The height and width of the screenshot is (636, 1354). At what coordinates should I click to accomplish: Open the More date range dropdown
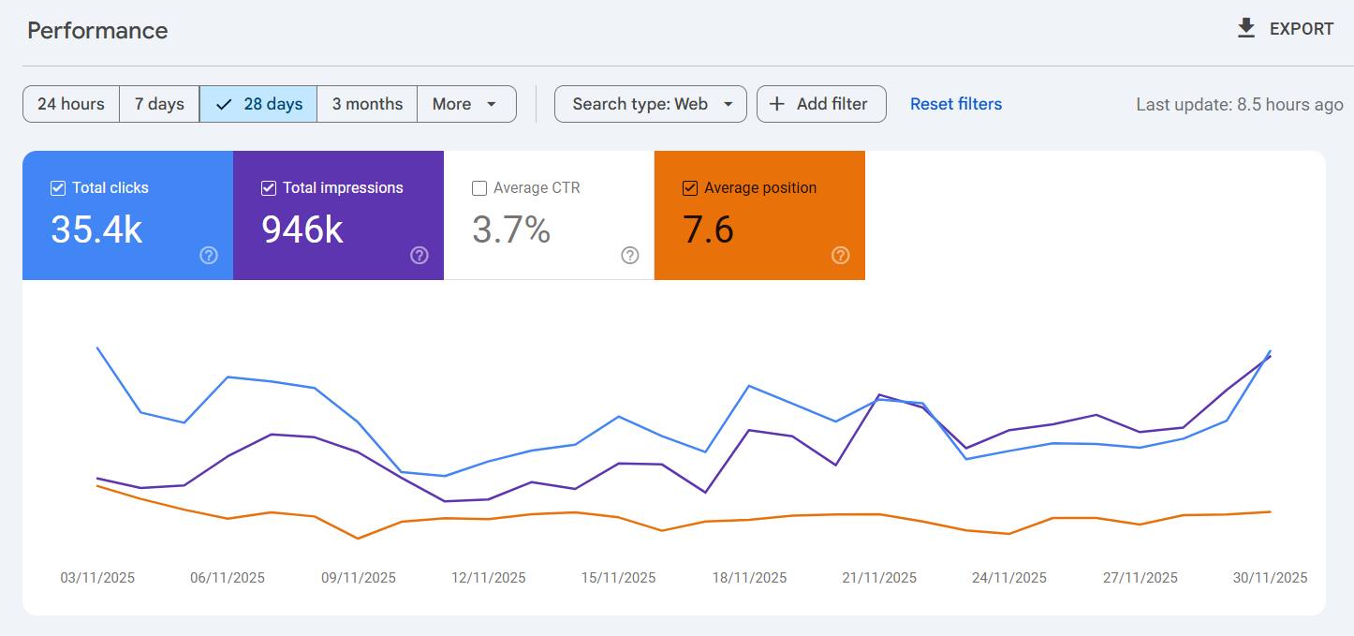pyautogui.click(x=465, y=104)
